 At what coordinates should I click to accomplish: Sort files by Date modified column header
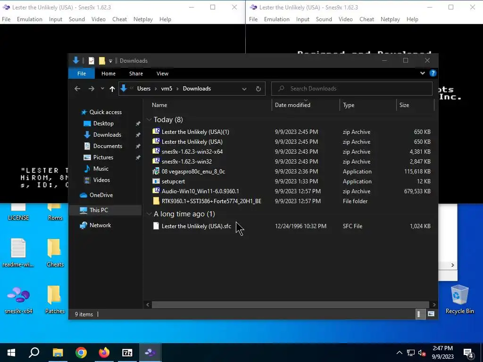pyautogui.click(x=292, y=105)
